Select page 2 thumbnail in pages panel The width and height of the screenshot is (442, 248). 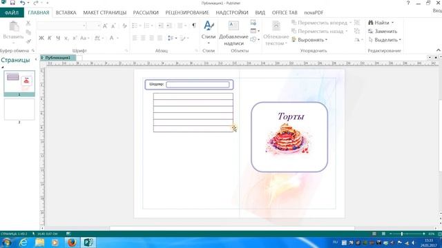point(19,110)
